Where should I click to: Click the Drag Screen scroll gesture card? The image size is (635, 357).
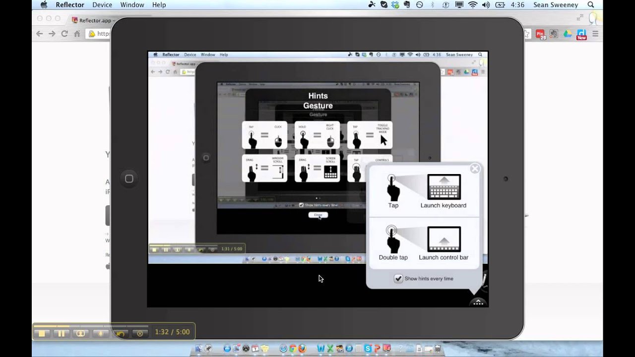[x=317, y=169]
